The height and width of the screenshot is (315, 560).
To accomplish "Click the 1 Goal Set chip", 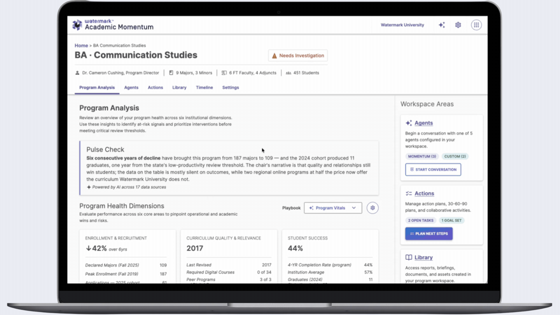I will (451, 220).
